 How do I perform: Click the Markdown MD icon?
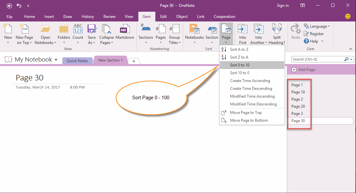point(125,29)
